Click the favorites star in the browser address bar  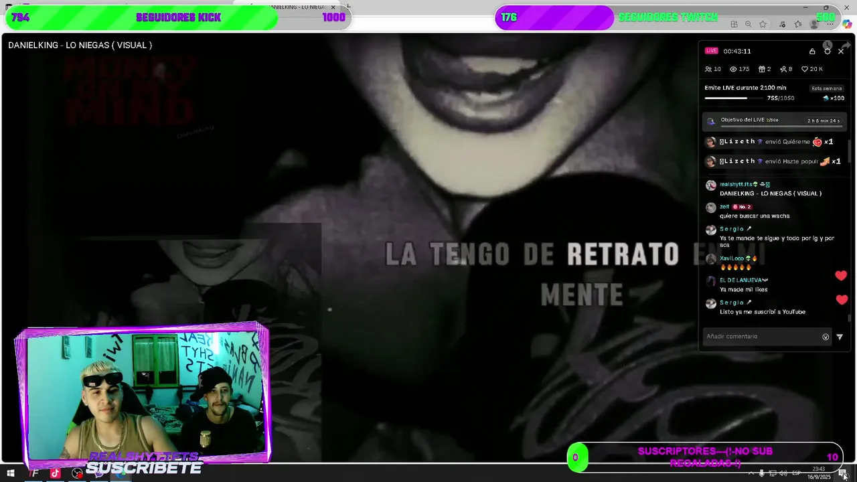click(763, 24)
